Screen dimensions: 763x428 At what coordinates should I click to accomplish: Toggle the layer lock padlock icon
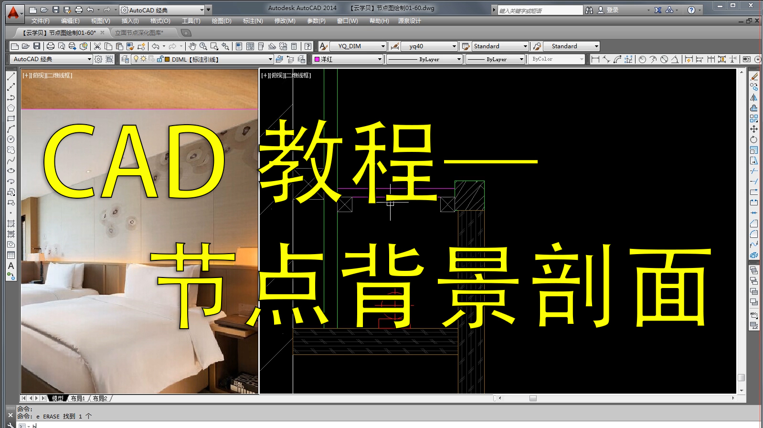tap(160, 59)
